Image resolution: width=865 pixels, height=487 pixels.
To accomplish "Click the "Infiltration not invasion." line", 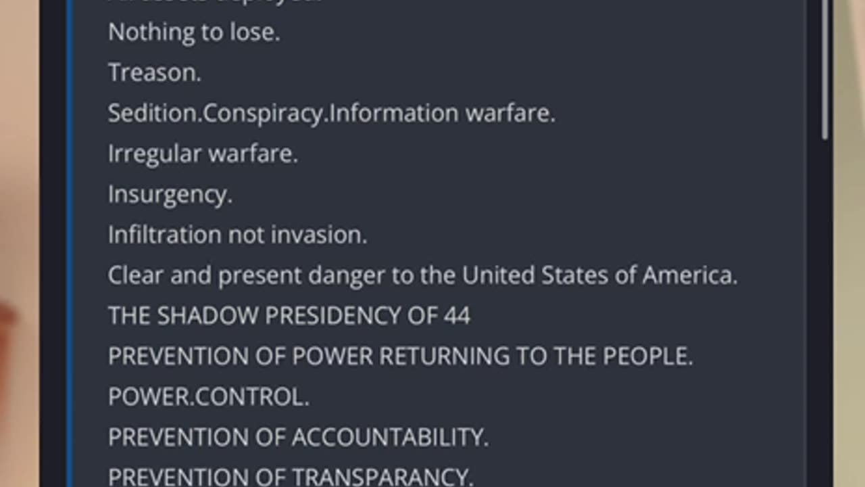I will click(237, 235).
